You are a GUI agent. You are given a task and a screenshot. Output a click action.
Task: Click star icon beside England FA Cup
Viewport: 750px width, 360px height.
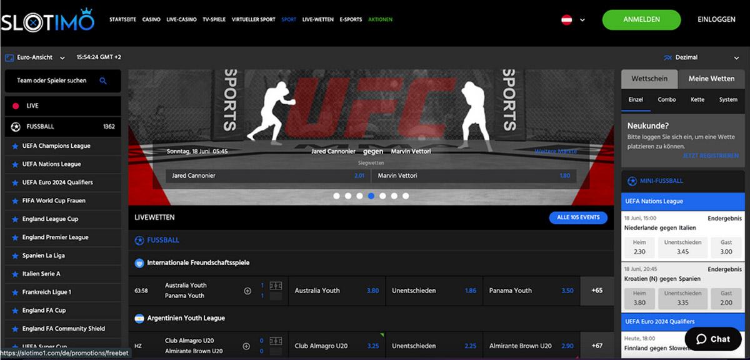[15, 311]
